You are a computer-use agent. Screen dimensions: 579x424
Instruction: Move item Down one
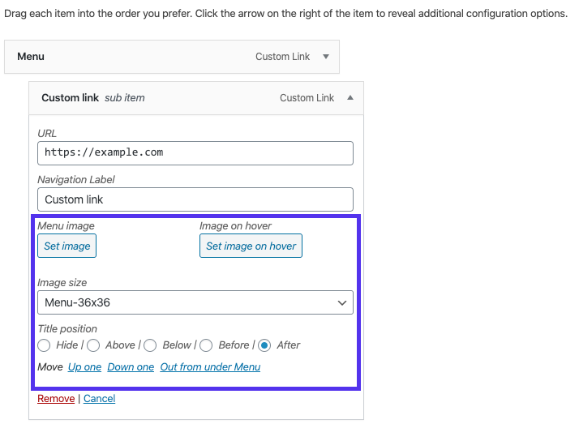131,367
